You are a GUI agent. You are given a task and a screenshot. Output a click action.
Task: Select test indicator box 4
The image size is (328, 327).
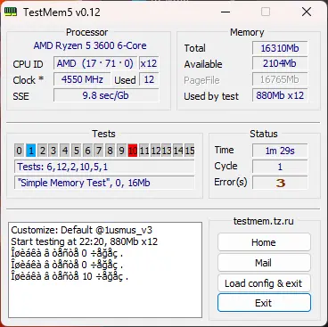65,151
